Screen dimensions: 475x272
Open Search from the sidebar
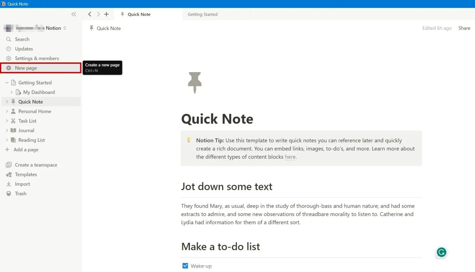(x=22, y=39)
